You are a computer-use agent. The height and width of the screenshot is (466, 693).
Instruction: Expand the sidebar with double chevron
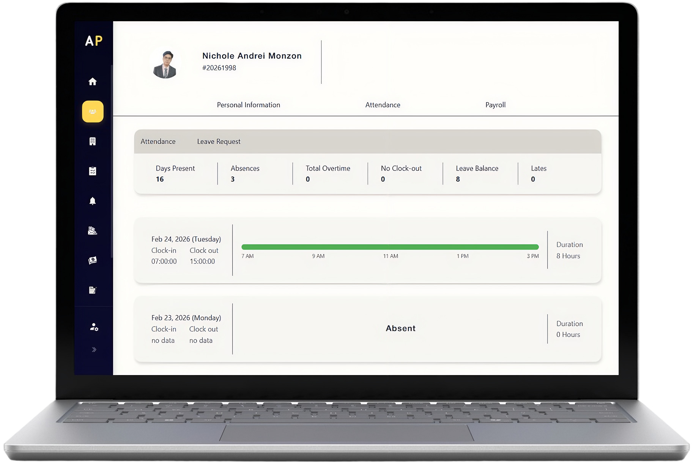pos(94,349)
